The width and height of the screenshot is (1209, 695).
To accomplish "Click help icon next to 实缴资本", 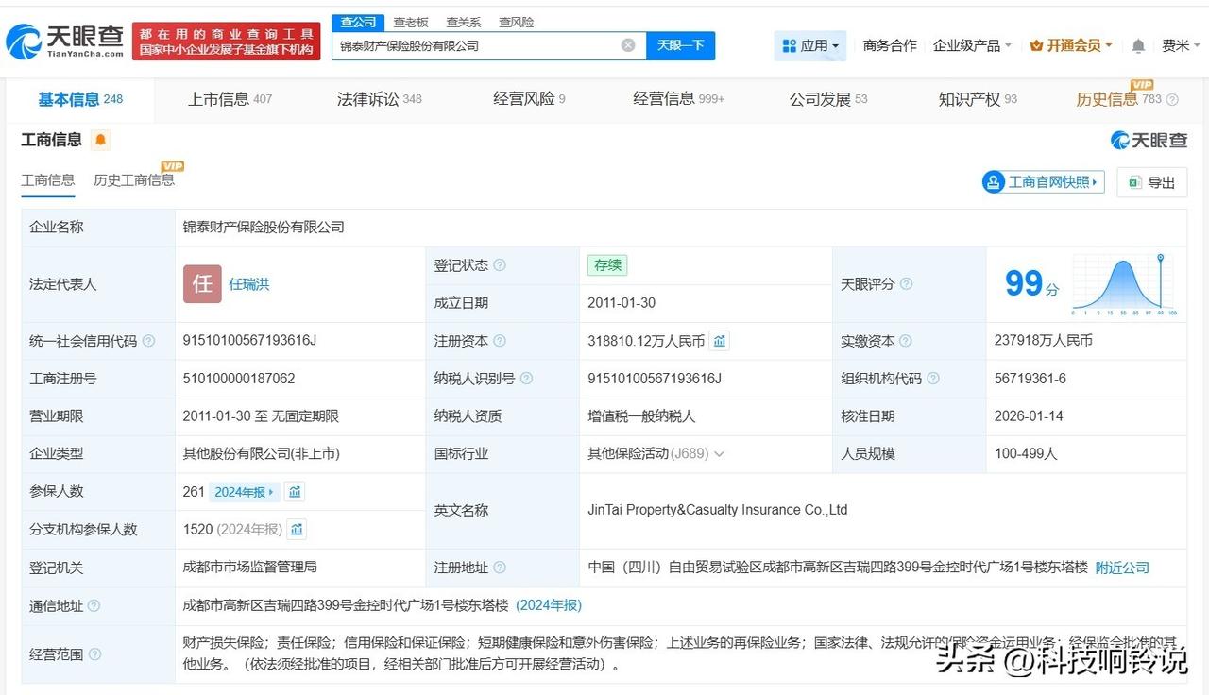I will pyautogui.click(x=905, y=341).
